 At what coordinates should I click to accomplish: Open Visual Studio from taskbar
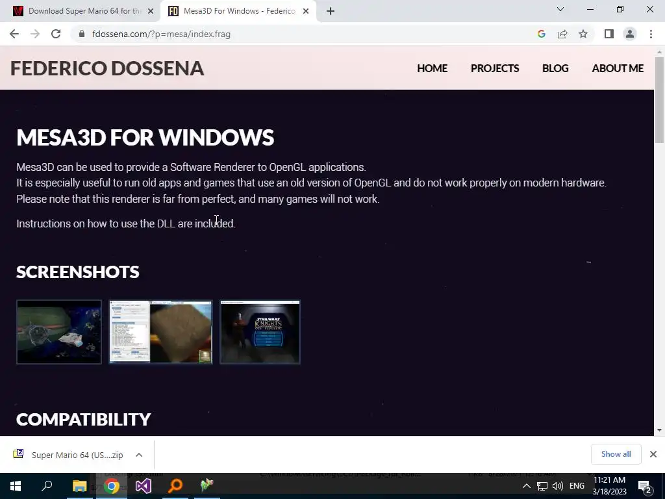144,486
